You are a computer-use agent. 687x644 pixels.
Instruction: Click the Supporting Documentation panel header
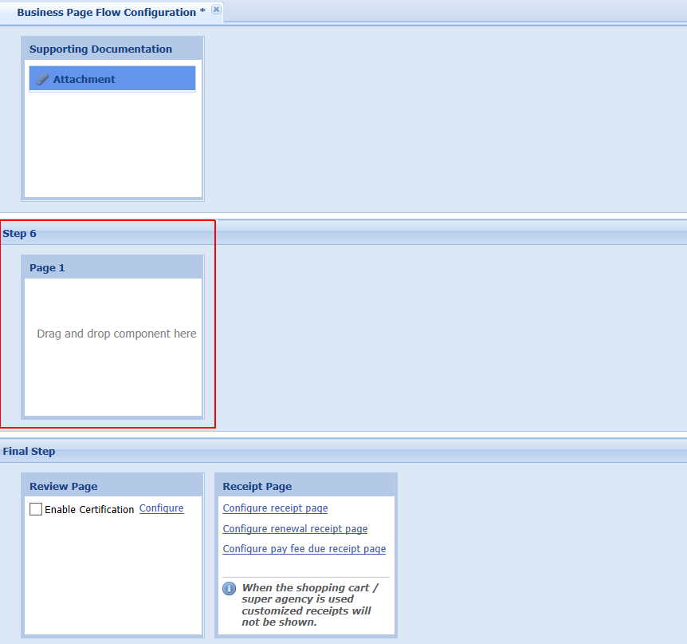[x=100, y=49]
